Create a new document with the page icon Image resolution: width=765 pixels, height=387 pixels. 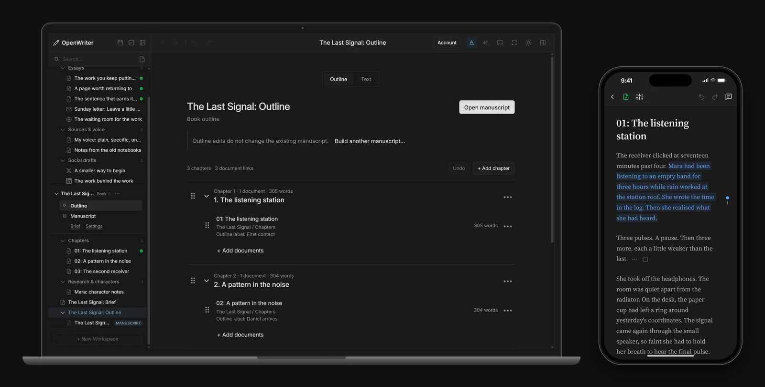[142, 59]
